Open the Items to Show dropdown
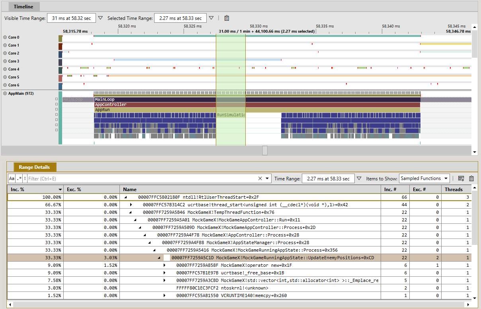Screen dimensions: 481x309 point(424,178)
